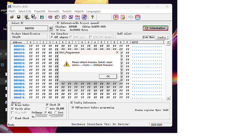Image resolution: width=247 pixels, height=139 pixels.
Task: Open a project with the prj icon
Action: pos(27,17)
